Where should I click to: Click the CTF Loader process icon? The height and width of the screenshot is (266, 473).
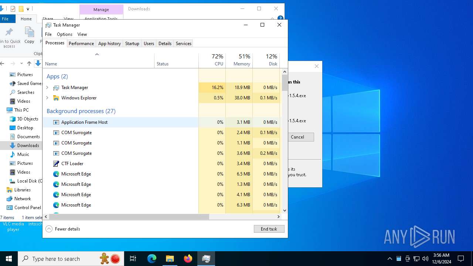point(56,164)
